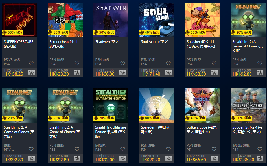Open Screencheat game title link

tap(64, 44)
